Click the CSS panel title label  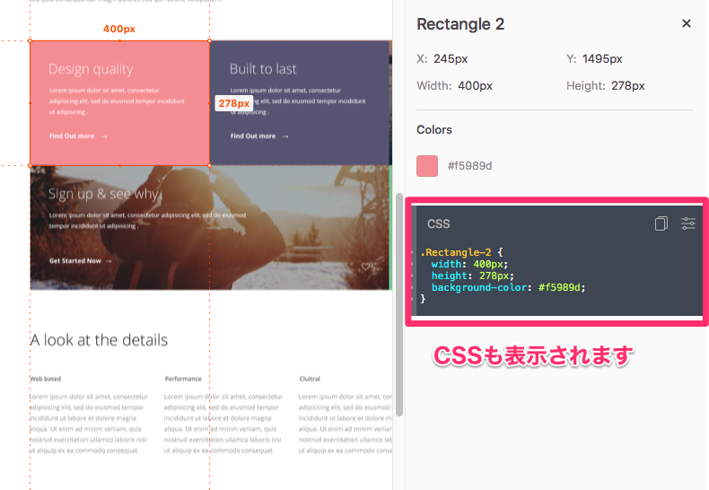point(439,223)
